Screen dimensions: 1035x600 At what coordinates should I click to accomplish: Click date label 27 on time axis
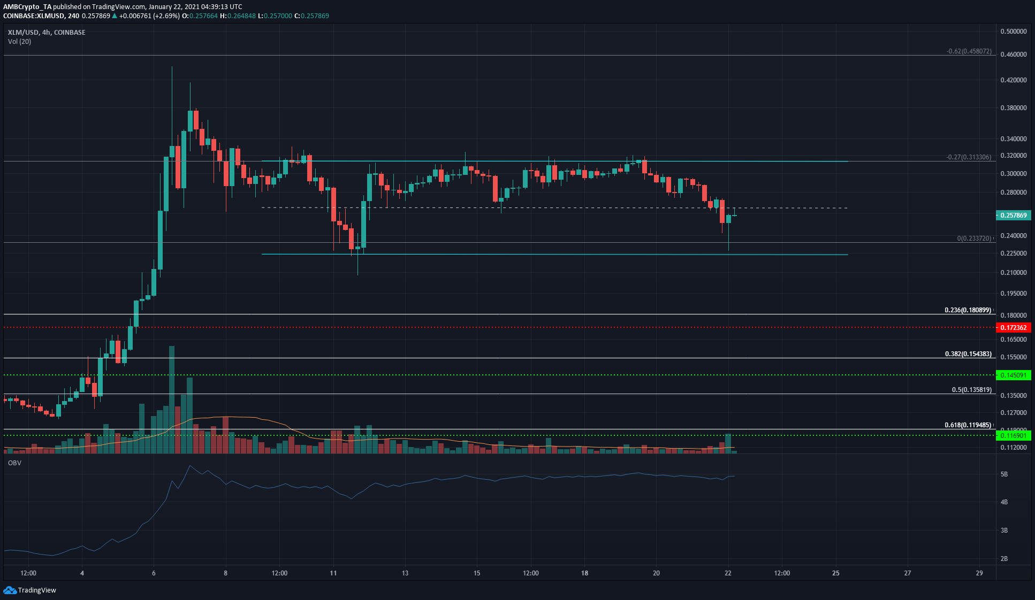click(908, 573)
